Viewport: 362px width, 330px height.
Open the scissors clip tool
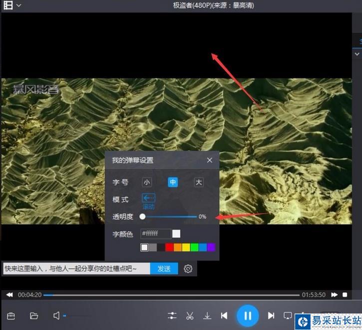(x=190, y=315)
